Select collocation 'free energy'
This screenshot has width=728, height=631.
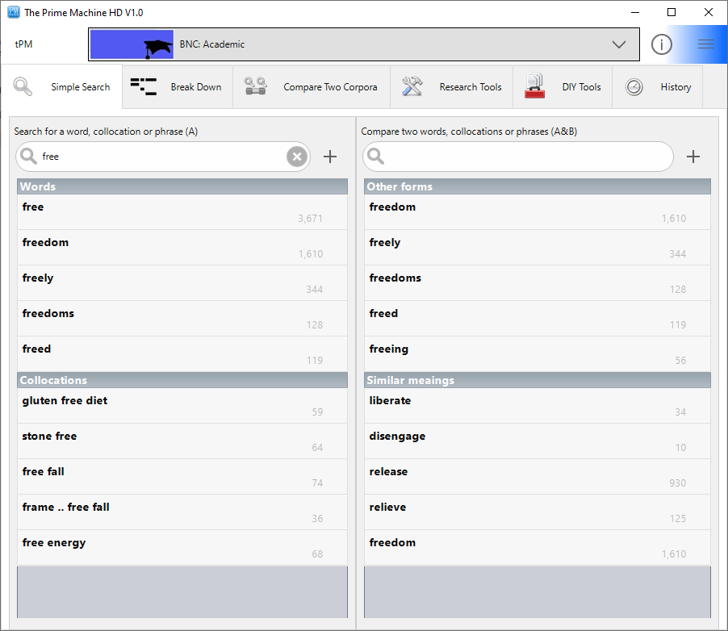(x=182, y=548)
